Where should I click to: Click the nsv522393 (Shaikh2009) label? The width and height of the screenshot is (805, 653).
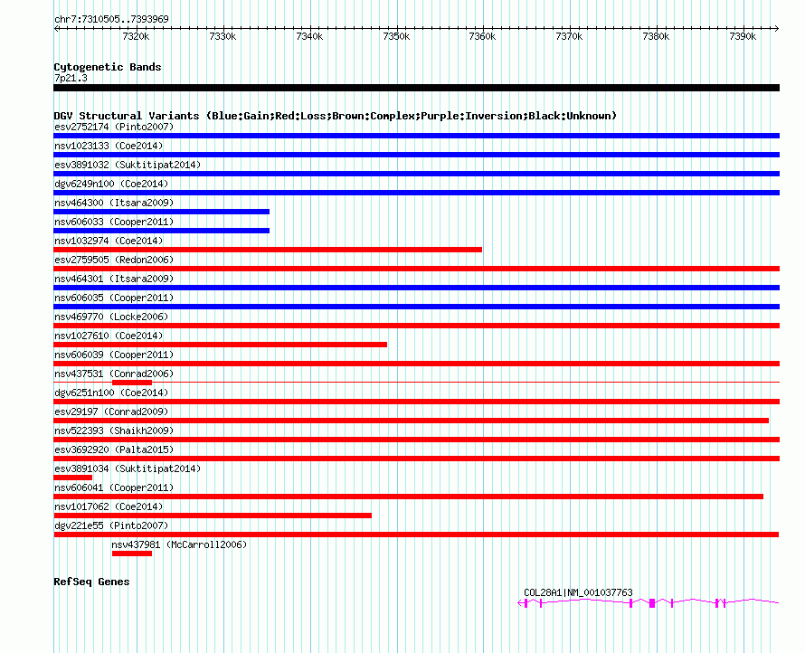pos(114,431)
